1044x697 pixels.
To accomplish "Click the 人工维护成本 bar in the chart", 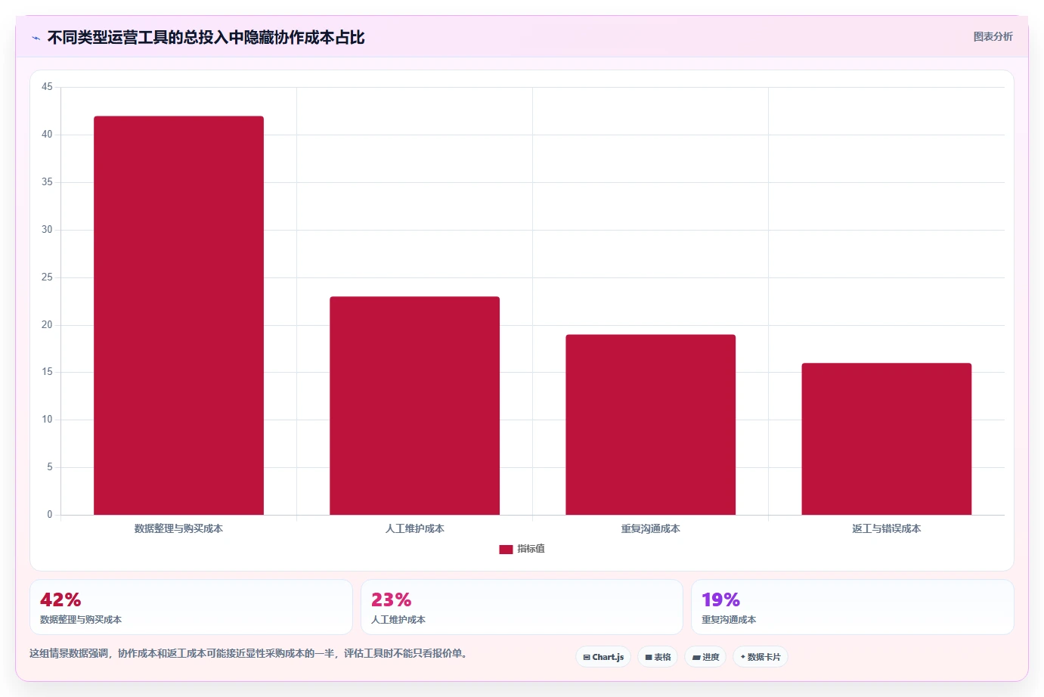I will 414,405.
